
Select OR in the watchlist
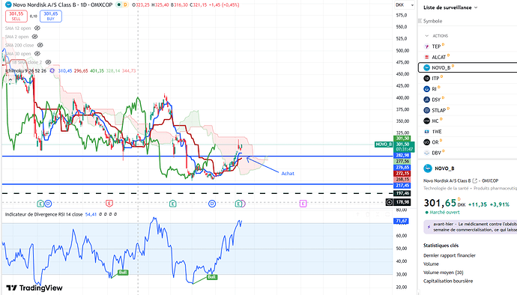coord(468,142)
